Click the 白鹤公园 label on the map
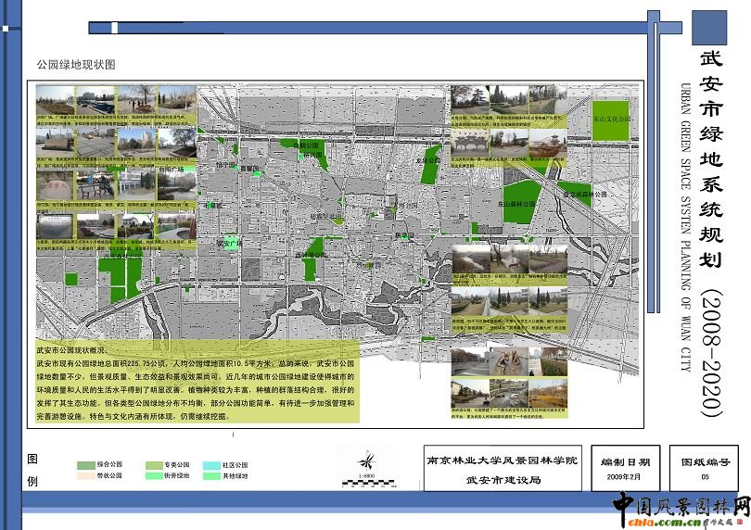The height and width of the screenshot is (530, 751). tap(306, 145)
